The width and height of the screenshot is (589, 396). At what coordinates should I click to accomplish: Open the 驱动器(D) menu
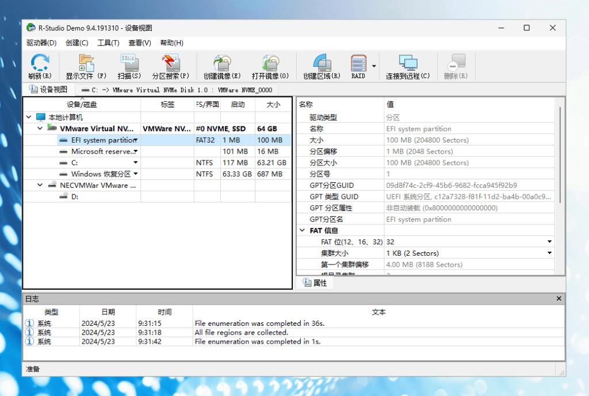(x=41, y=43)
